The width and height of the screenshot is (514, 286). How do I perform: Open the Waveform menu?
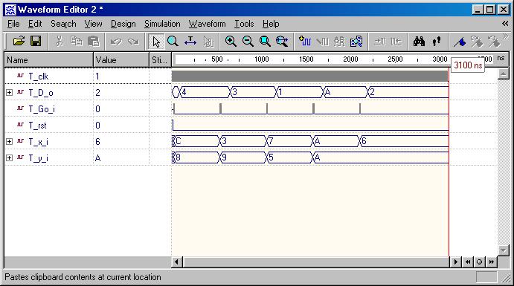point(208,24)
